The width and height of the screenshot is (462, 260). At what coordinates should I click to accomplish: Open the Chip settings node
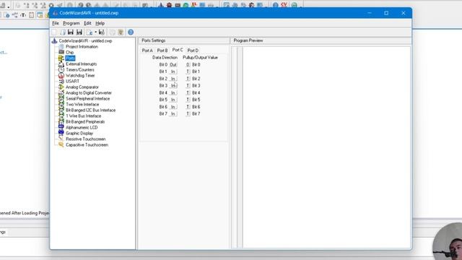click(x=70, y=53)
